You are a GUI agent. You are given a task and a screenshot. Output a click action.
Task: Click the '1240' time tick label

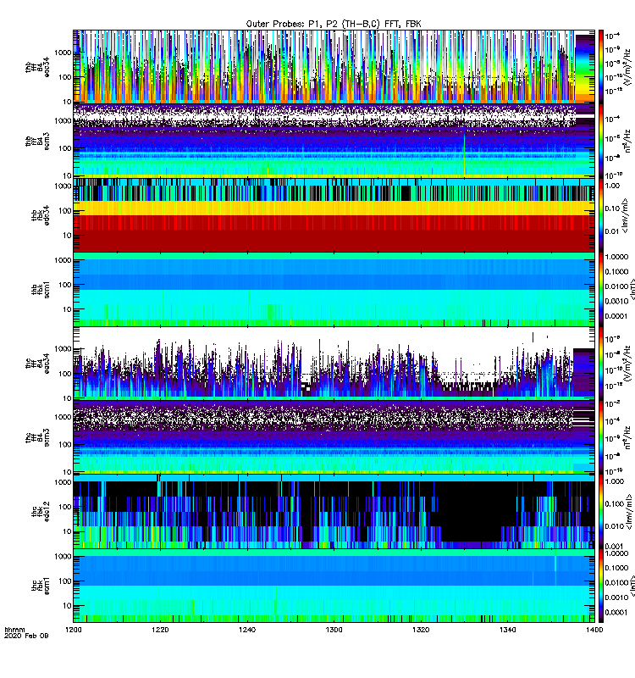click(247, 630)
